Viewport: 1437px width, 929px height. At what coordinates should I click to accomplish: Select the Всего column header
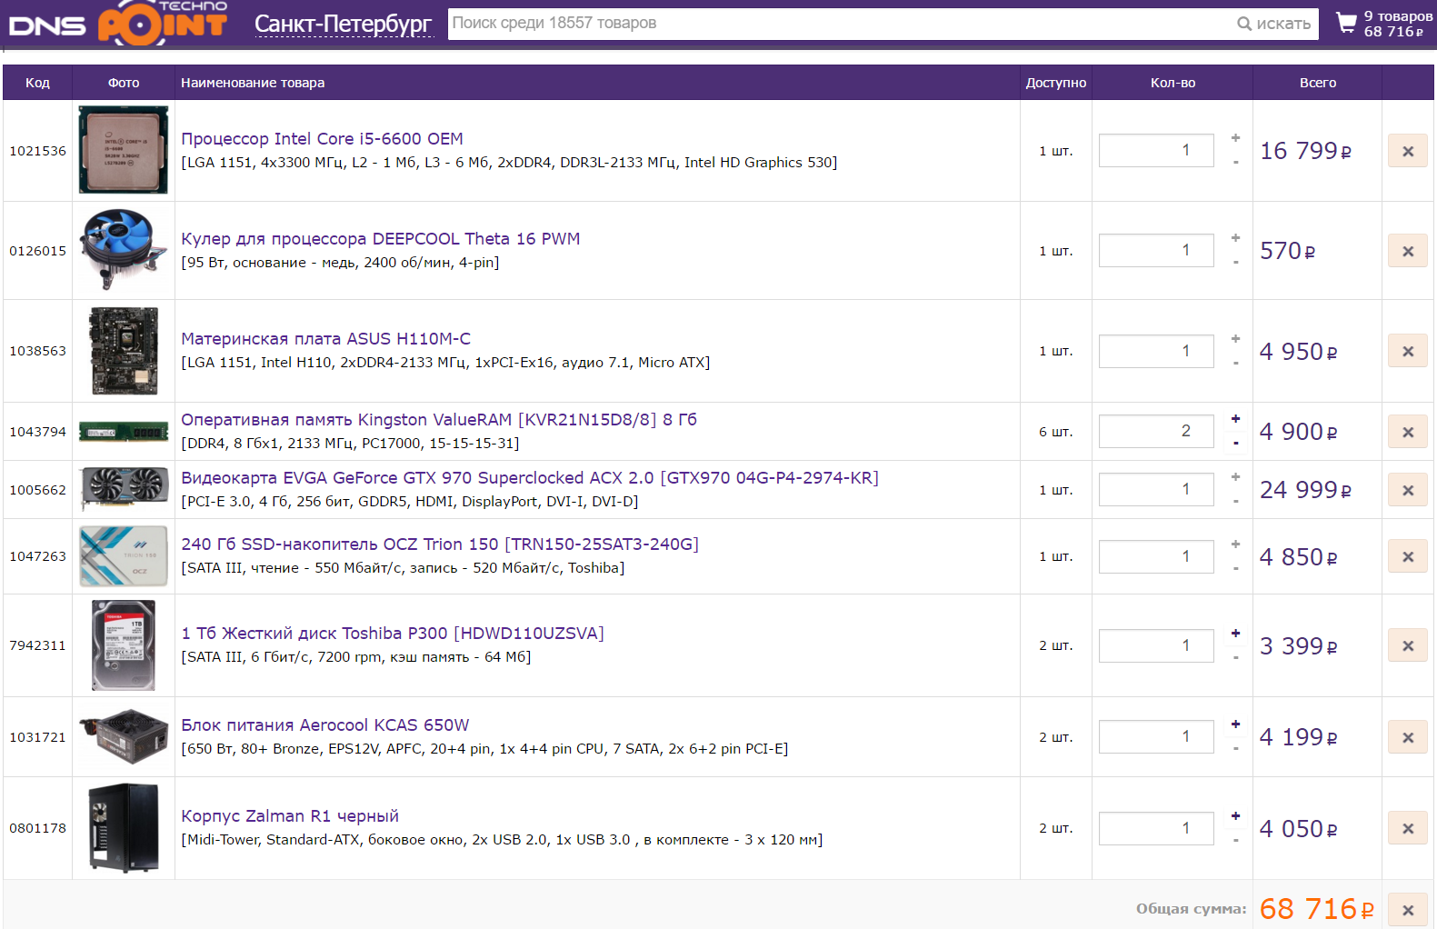tap(1318, 83)
